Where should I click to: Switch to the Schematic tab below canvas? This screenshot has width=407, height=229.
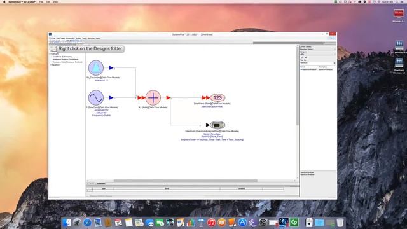100,183
